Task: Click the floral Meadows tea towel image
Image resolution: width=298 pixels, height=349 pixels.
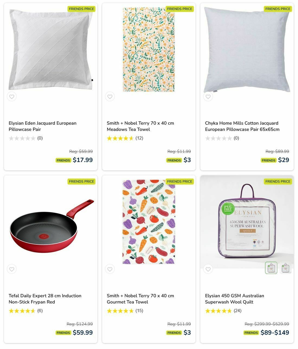Action: [x=149, y=49]
